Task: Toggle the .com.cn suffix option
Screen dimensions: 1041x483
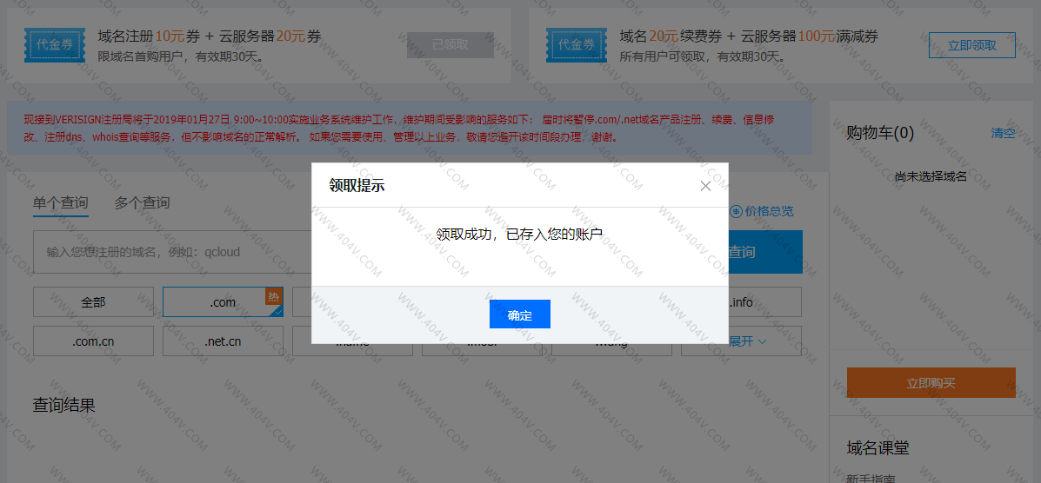Action: (x=93, y=341)
